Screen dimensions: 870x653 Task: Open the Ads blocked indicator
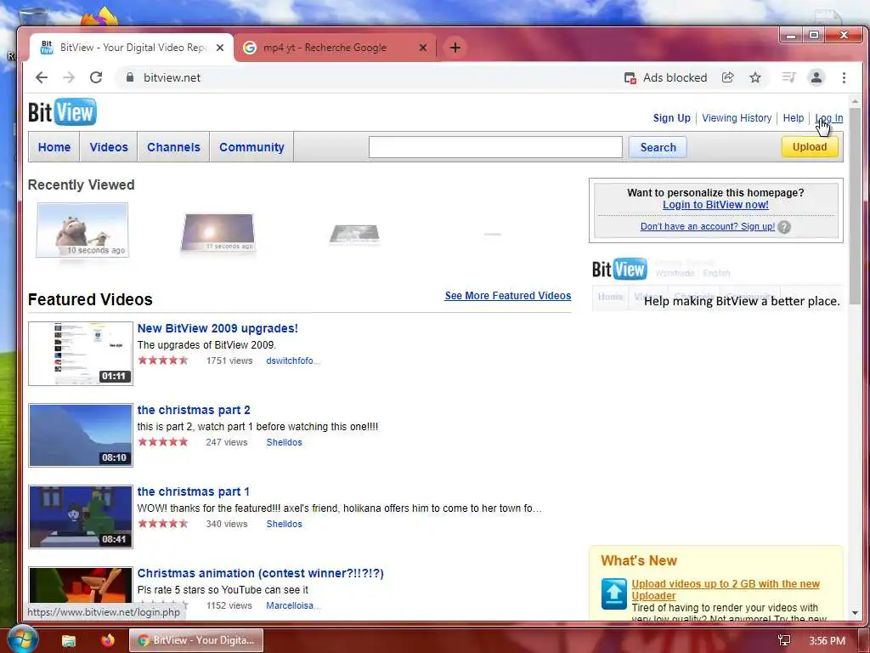point(665,77)
